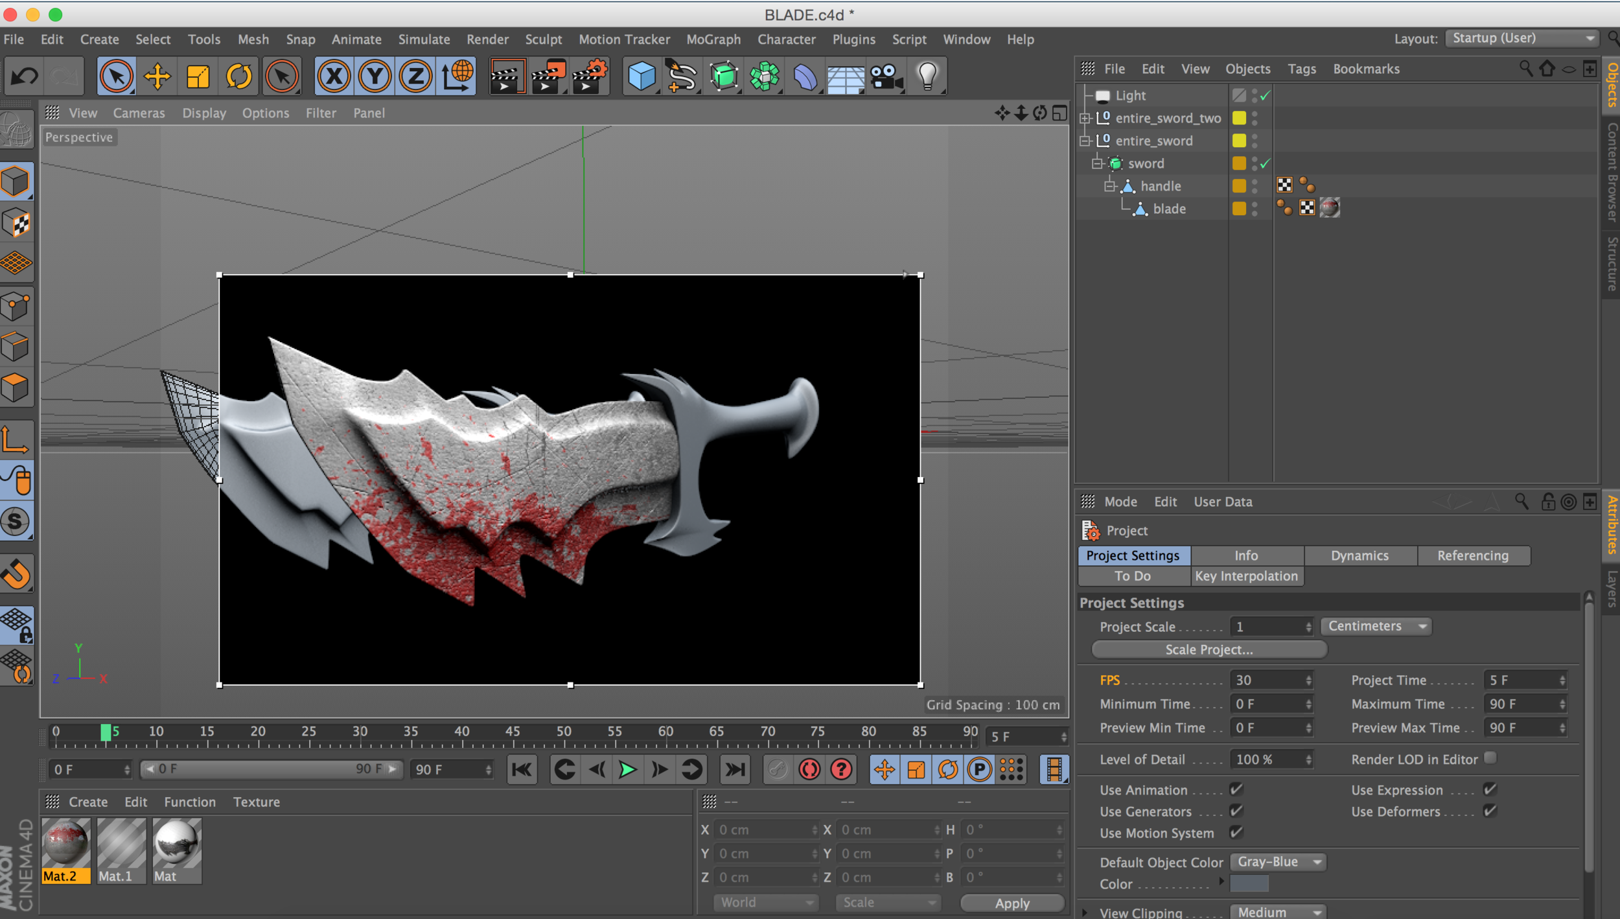The height and width of the screenshot is (919, 1620).
Task: Enable X axis lock
Action: point(334,76)
